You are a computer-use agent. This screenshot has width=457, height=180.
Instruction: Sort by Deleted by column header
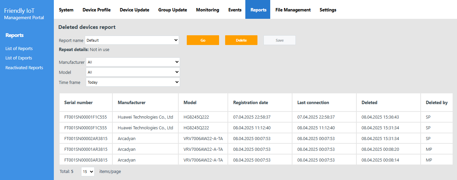pyautogui.click(x=436, y=103)
